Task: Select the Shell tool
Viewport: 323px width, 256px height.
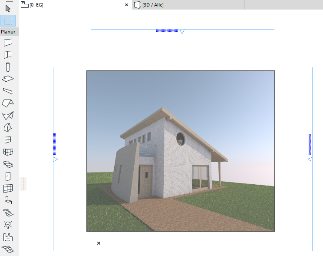Action: [x=8, y=116]
